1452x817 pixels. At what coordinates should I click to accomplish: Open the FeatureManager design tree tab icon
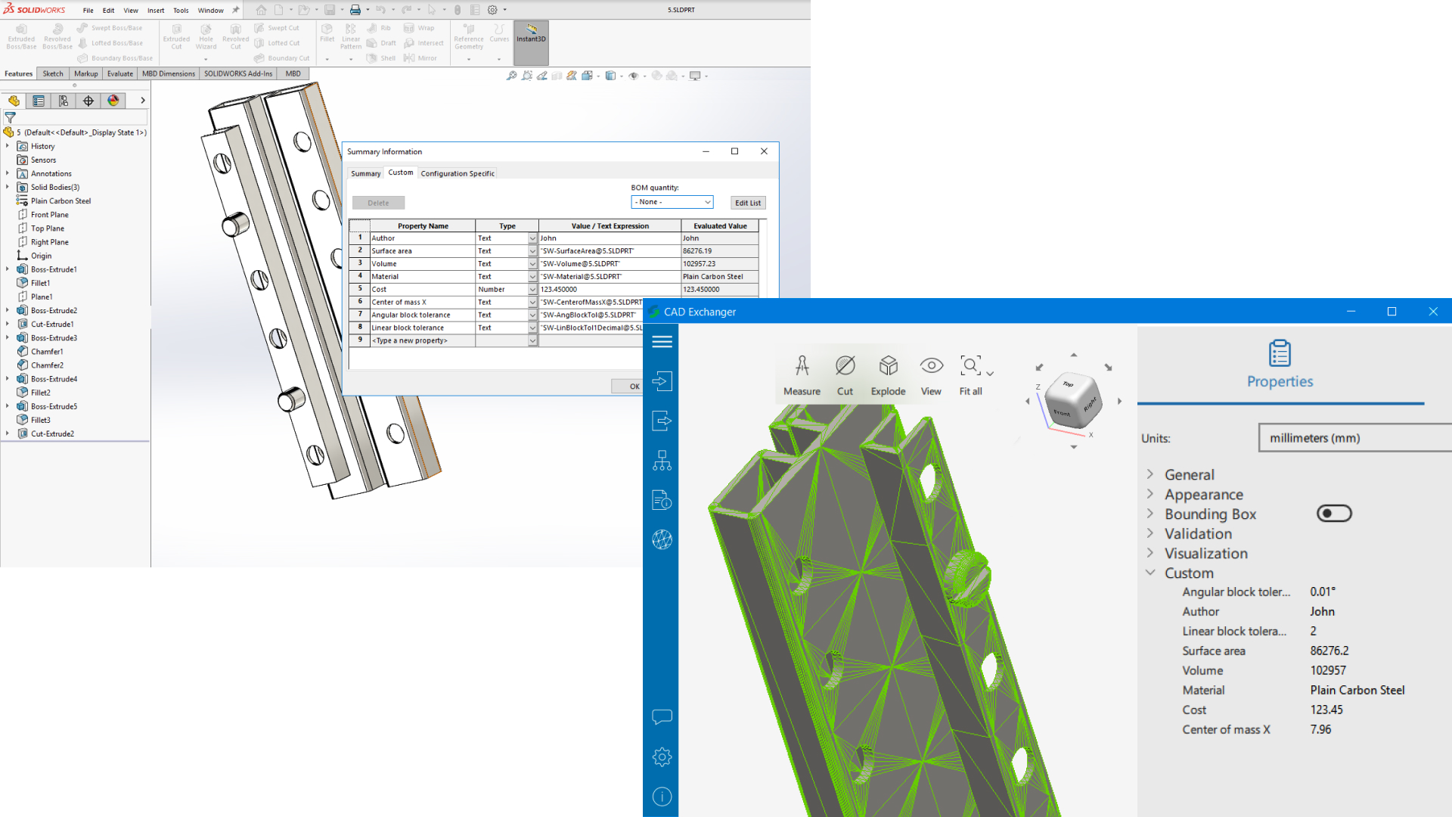(14, 101)
